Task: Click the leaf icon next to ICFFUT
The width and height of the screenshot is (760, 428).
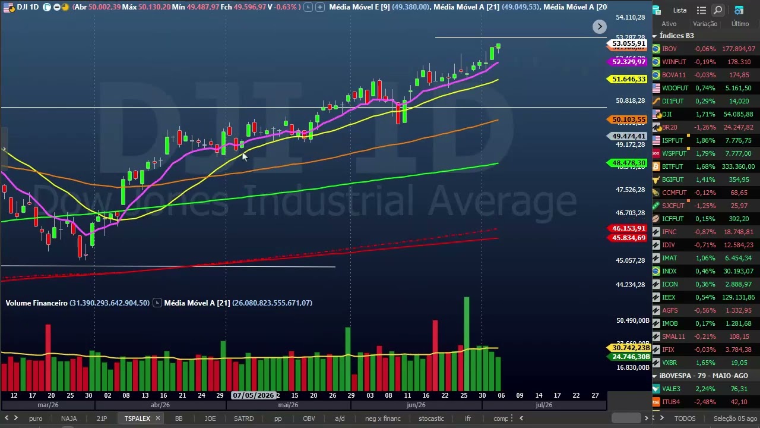Action: [x=656, y=219]
